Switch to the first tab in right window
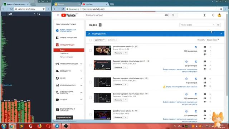This screenshot has width=229, height=129. click(x=67, y=4)
